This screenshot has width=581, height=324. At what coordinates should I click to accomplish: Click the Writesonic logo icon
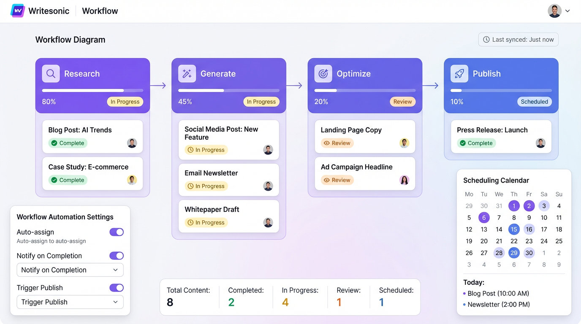coord(17,10)
